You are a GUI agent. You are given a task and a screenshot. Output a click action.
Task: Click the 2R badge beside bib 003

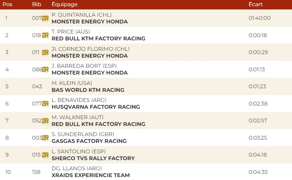tap(45, 138)
